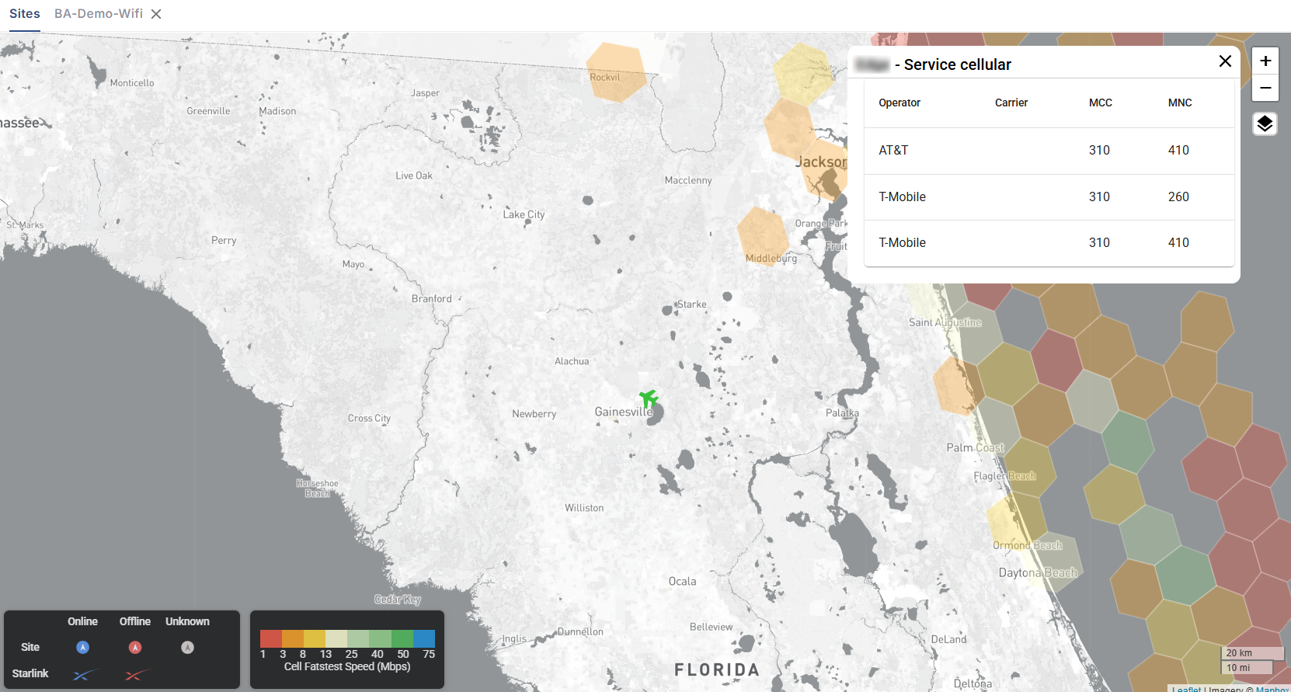The width and height of the screenshot is (1291, 692).
Task: Click the red 1 Mbps speed swatch
Action: point(270,638)
